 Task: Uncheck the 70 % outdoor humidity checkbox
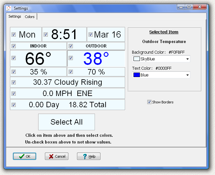tap(71, 72)
